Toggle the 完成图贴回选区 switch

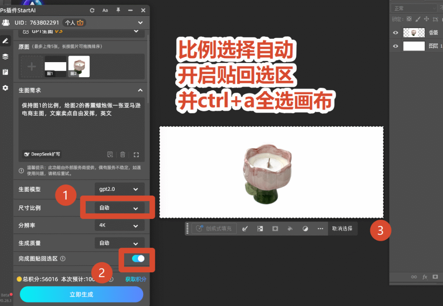138,259
